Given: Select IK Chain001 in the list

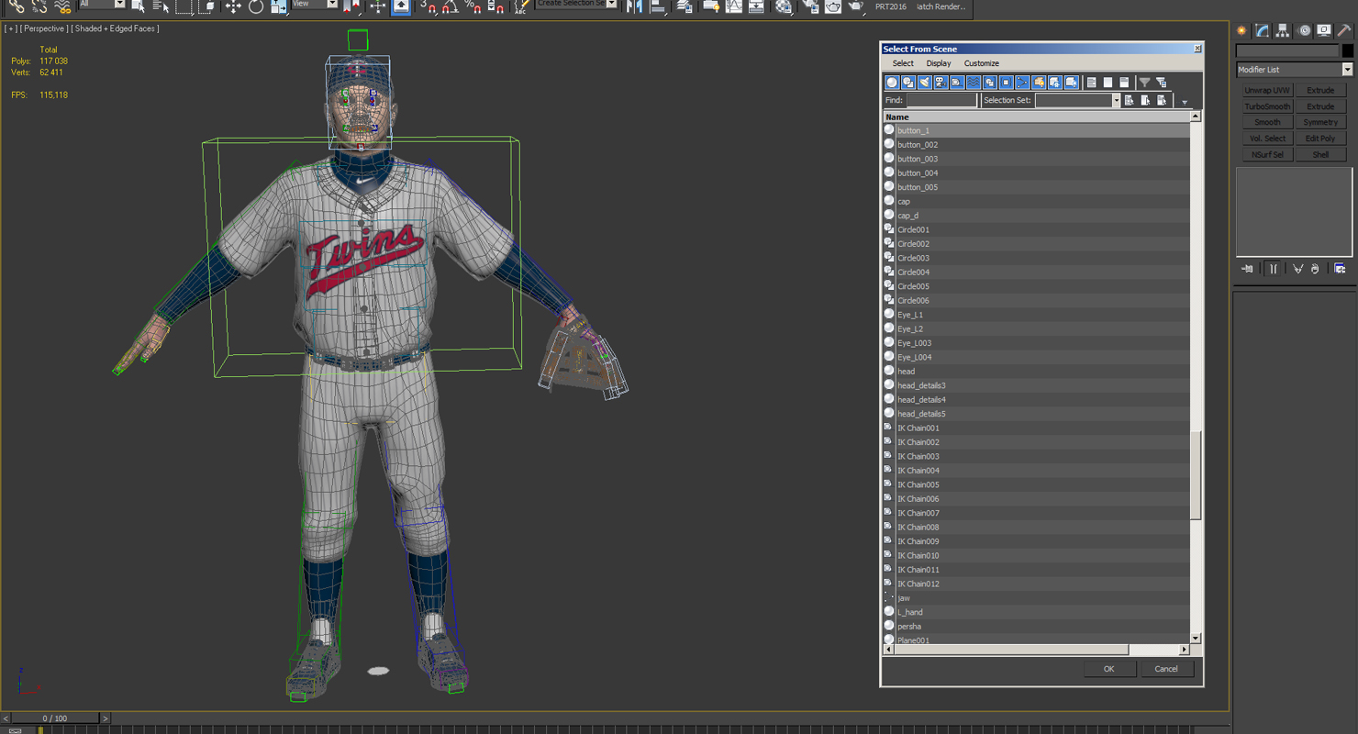Looking at the screenshot, I should coord(1036,428).
